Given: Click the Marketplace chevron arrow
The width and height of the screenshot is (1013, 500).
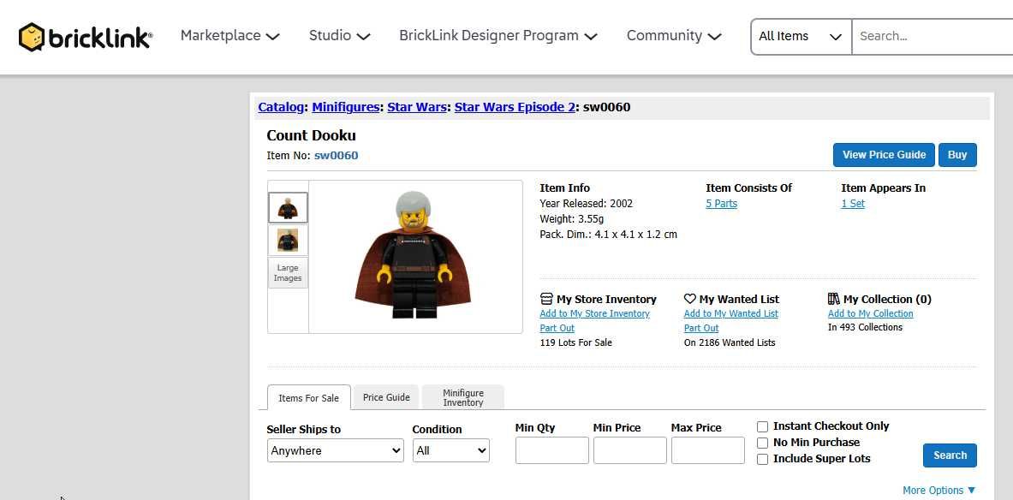Looking at the screenshot, I should point(272,37).
